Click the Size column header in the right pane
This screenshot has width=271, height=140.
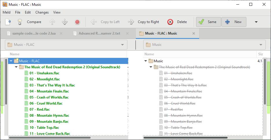click(x=260, y=54)
